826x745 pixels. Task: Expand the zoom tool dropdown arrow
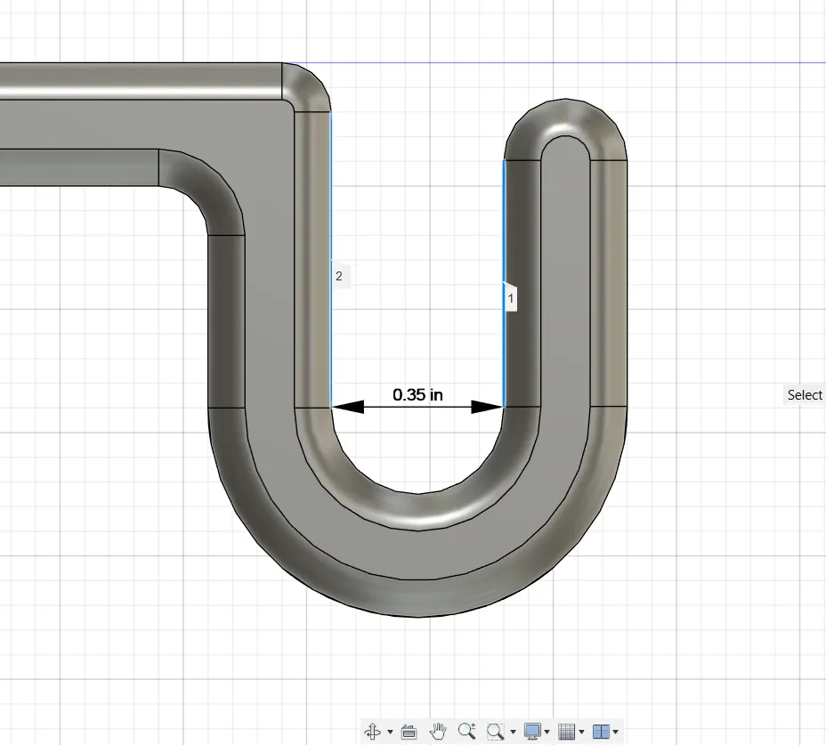(x=512, y=732)
